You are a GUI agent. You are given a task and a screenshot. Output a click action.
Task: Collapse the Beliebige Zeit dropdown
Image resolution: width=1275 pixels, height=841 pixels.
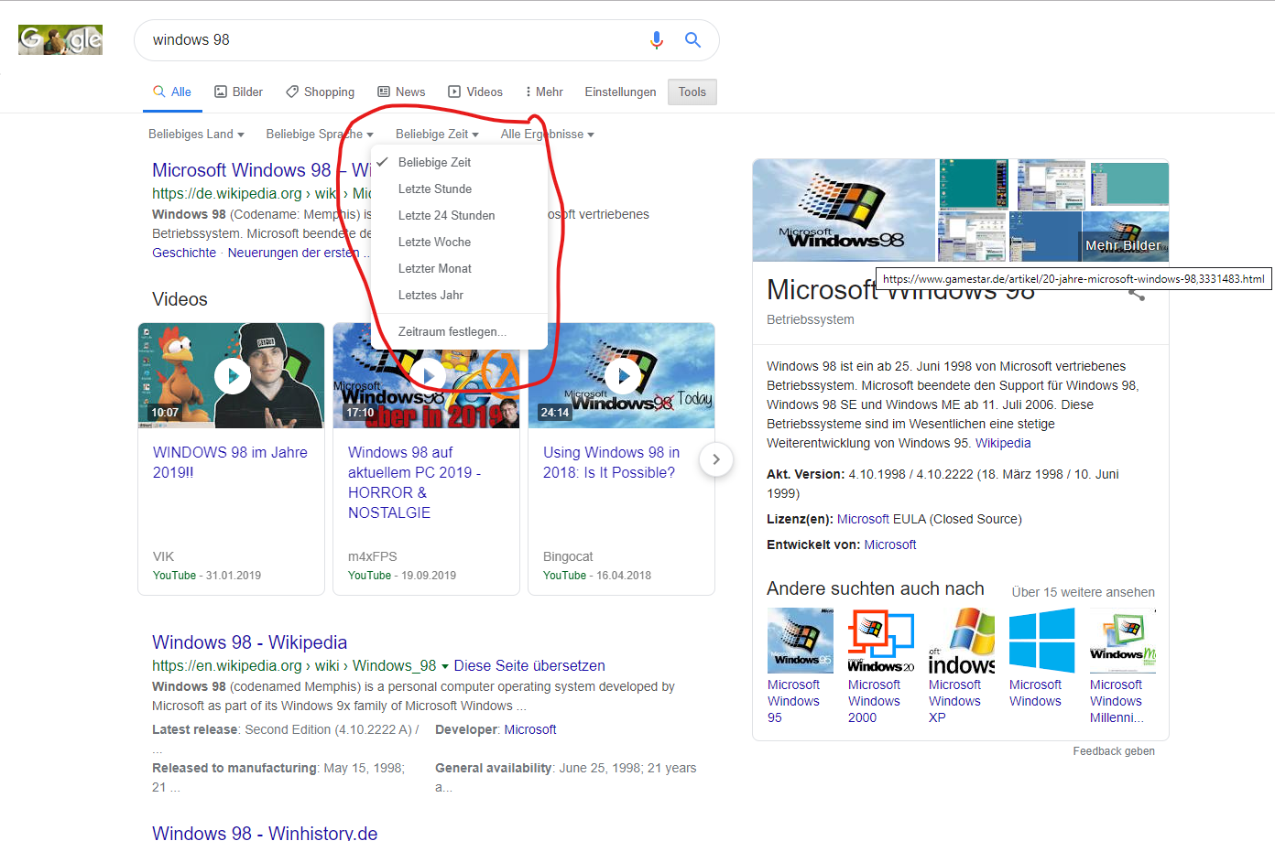pyautogui.click(x=437, y=134)
